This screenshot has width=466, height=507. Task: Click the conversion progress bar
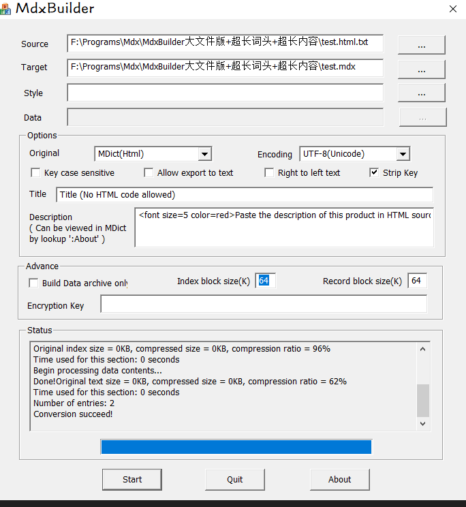[x=236, y=447]
